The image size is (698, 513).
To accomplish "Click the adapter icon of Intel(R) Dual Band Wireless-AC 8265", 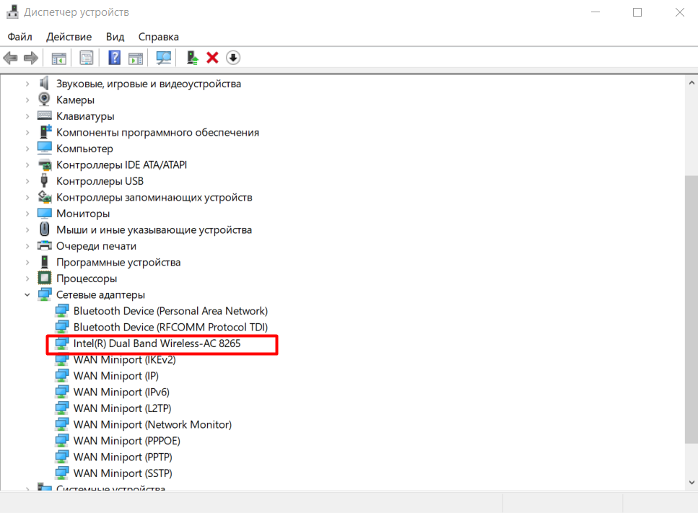I will [x=62, y=343].
